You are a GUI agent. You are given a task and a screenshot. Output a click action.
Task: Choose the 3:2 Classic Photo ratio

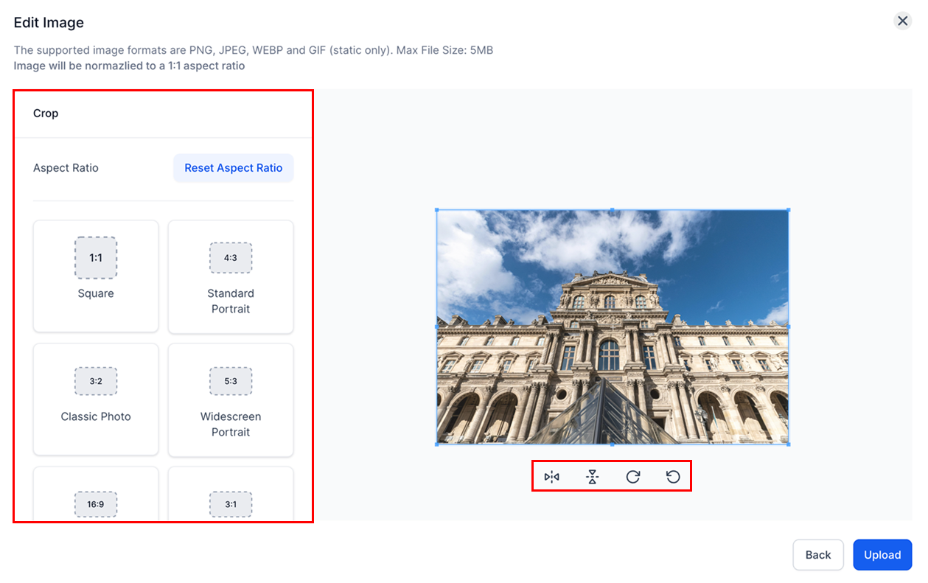pos(96,399)
